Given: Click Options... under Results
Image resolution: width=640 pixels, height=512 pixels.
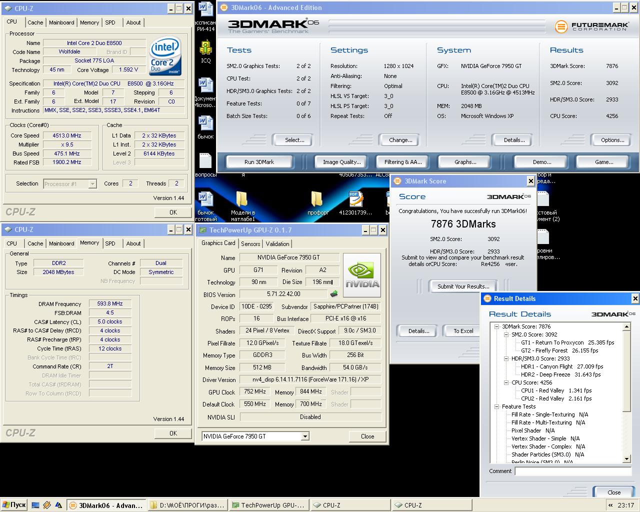Looking at the screenshot, I should pyautogui.click(x=612, y=140).
